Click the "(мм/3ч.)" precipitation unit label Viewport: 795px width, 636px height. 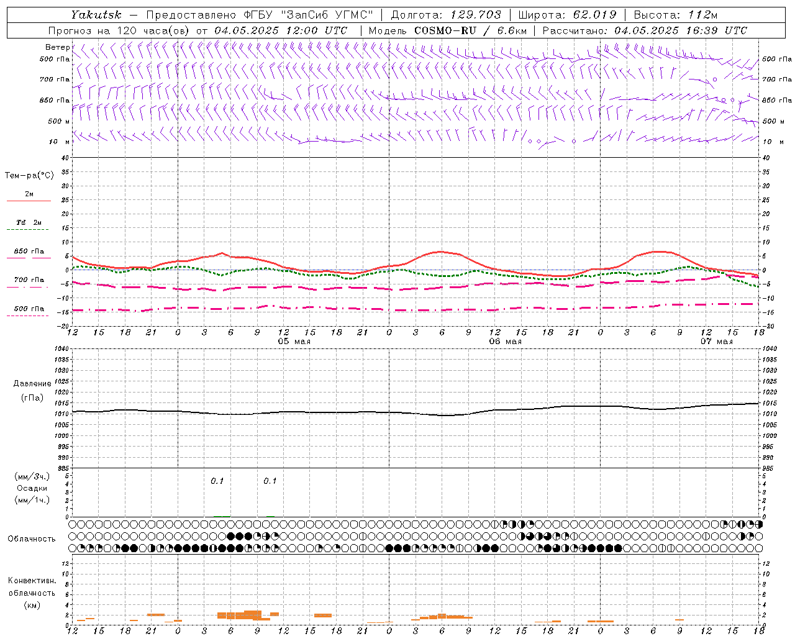32,476
